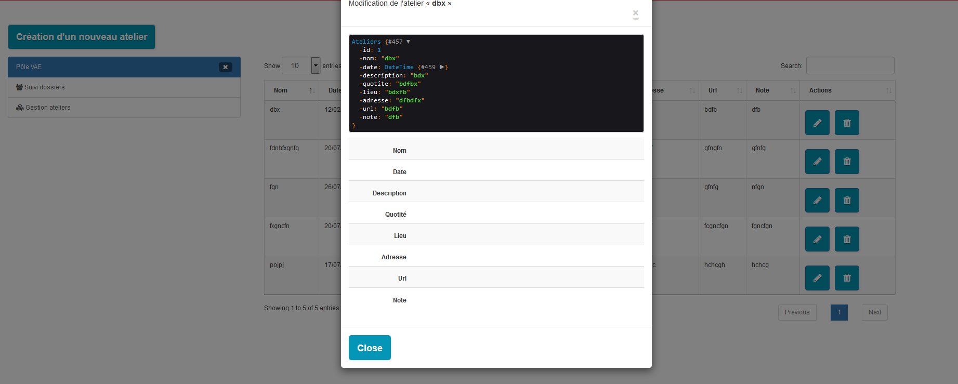
Task: Delete the fxgncfn row with trash icon
Action: 846,240
